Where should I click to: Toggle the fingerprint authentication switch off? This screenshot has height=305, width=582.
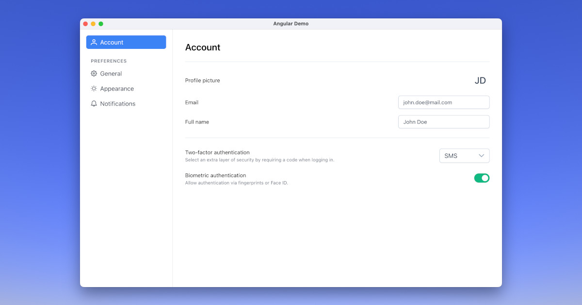482,178
